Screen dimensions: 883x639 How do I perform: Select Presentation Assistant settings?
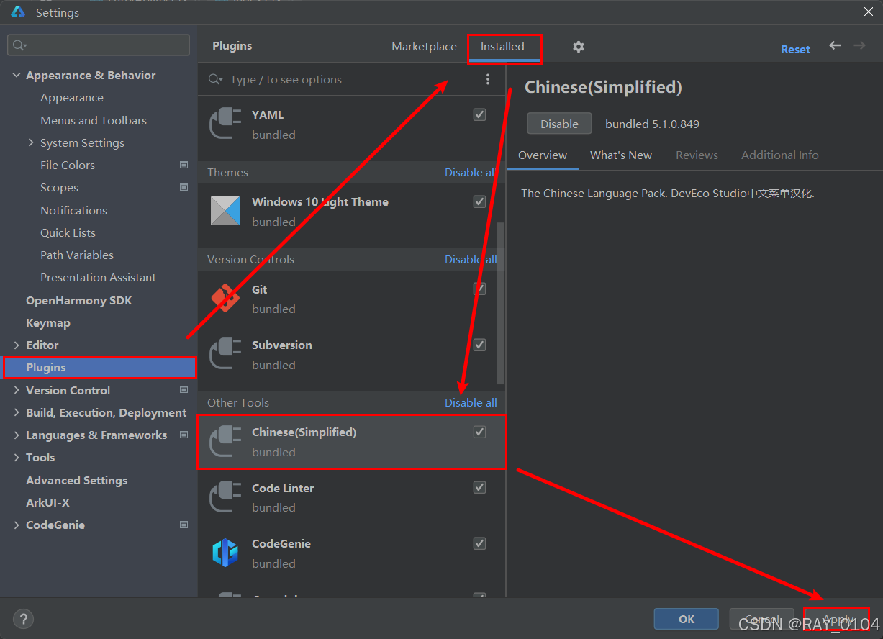98,277
